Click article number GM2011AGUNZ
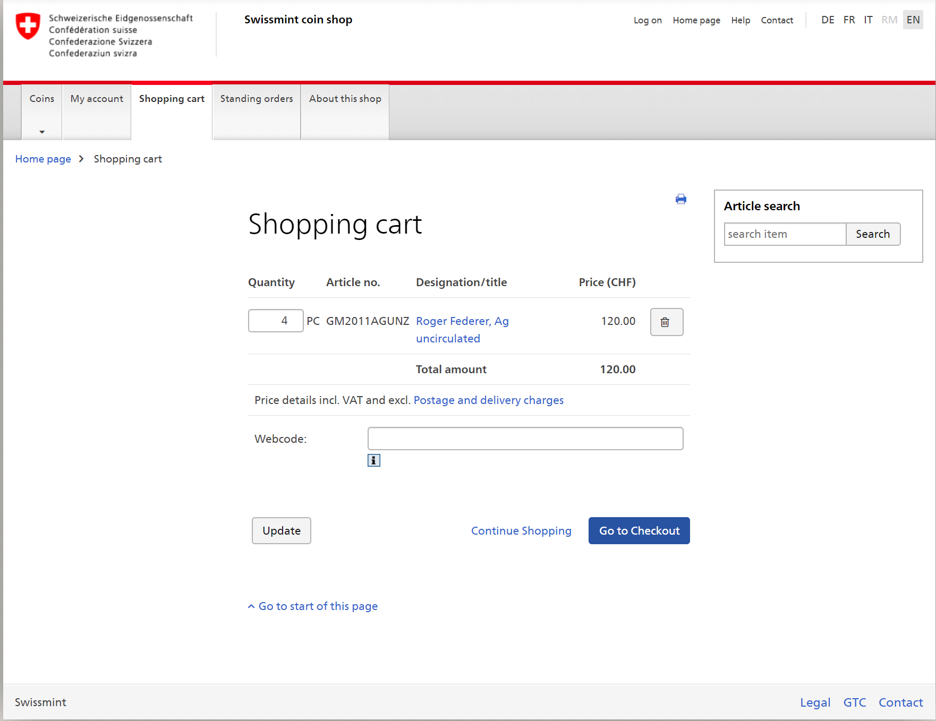Viewport: 936px width, 721px height. 368,321
